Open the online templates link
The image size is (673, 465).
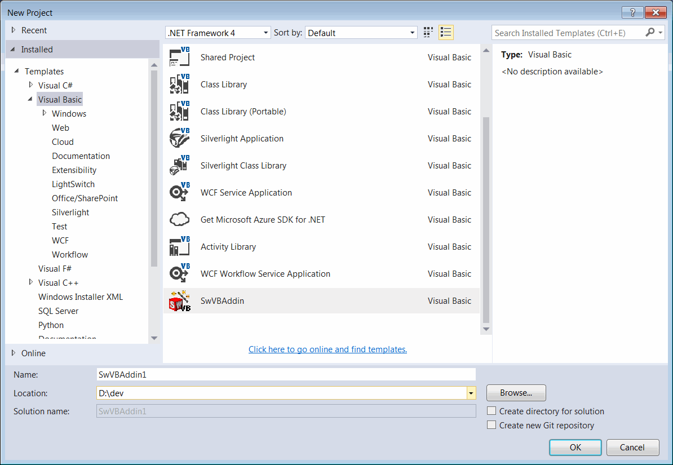(x=327, y=349)
